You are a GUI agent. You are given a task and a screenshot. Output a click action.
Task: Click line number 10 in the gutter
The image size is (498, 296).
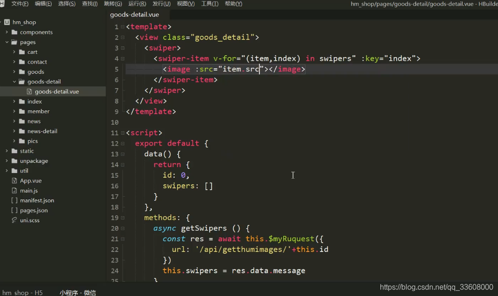point(115,122)
